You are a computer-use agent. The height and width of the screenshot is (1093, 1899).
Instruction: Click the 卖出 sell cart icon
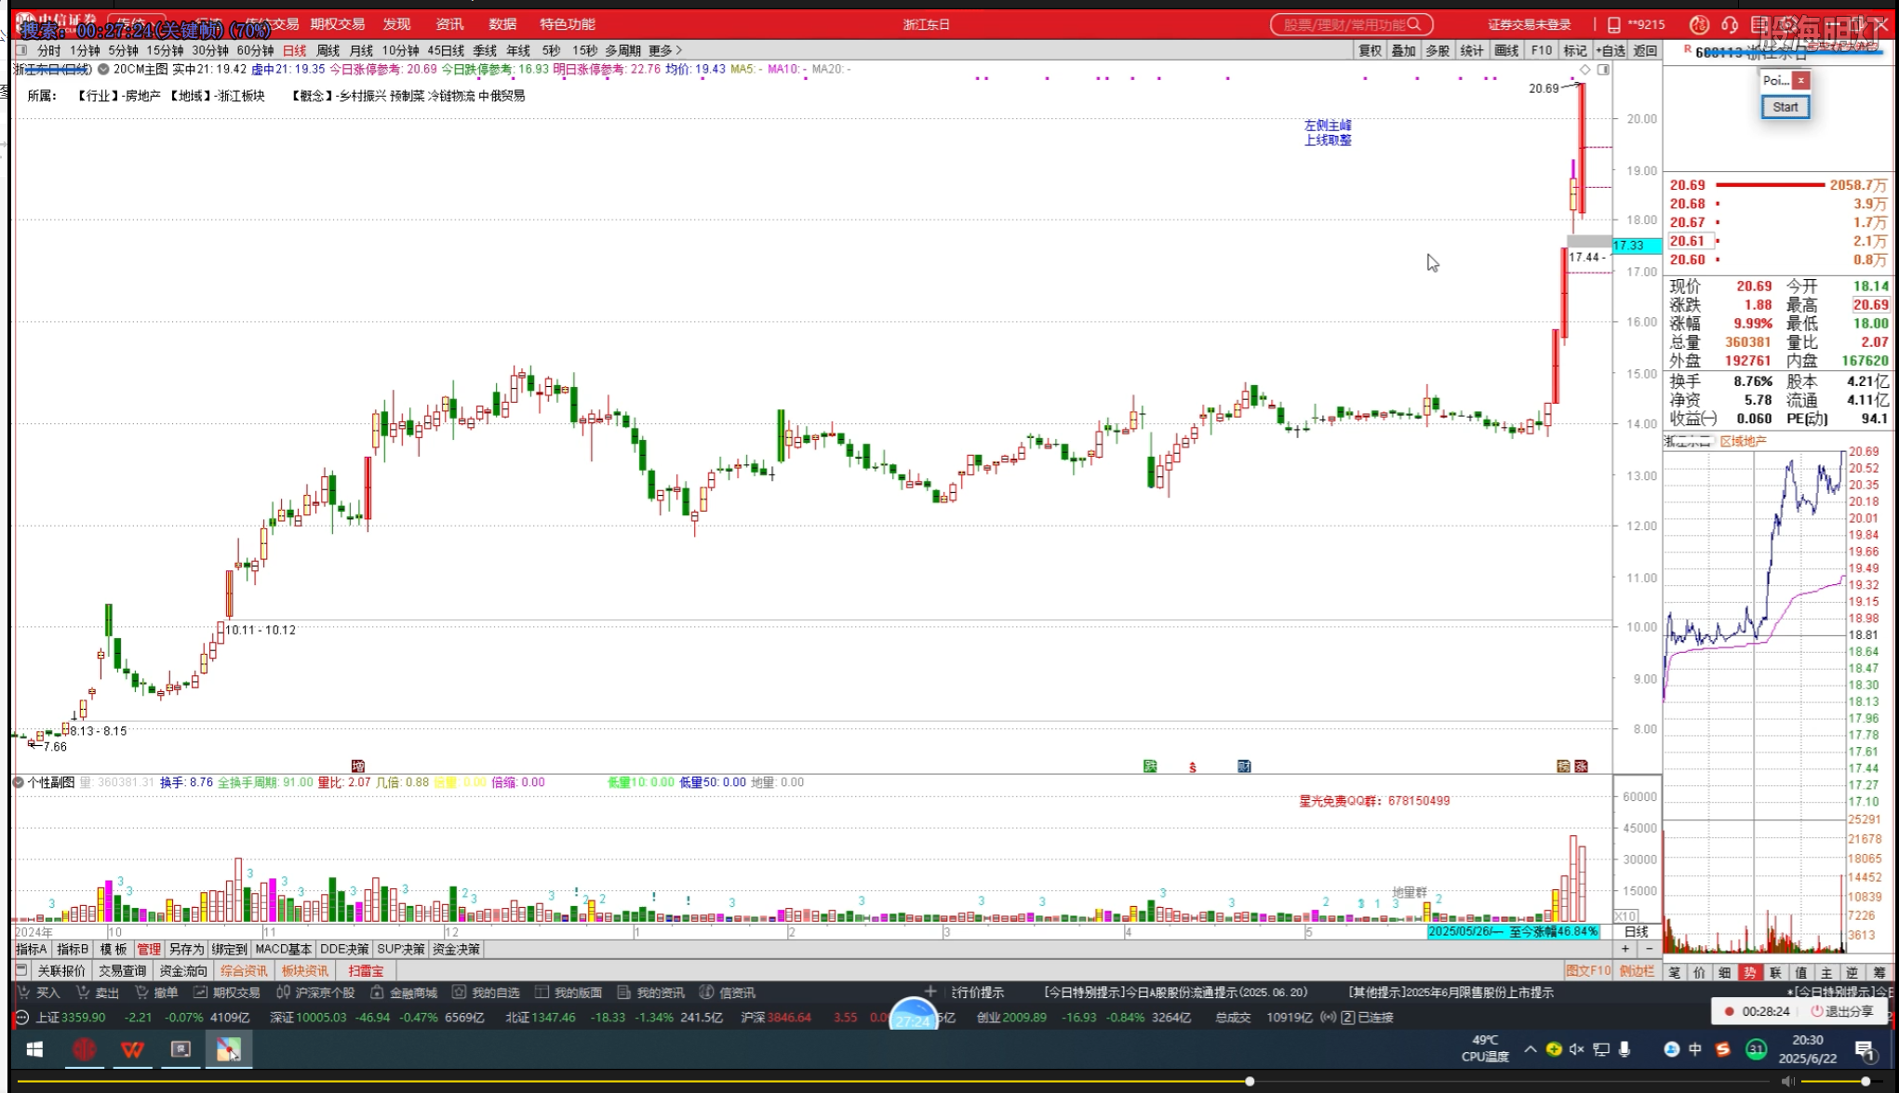coord(83,993)
